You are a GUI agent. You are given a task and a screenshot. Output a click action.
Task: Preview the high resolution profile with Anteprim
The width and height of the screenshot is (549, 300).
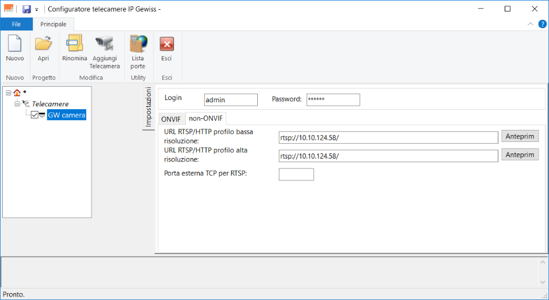click(520, 155)
